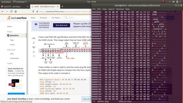Open the Terminal app menu dropdown
The image size is (183, 103).
(20, 2)
